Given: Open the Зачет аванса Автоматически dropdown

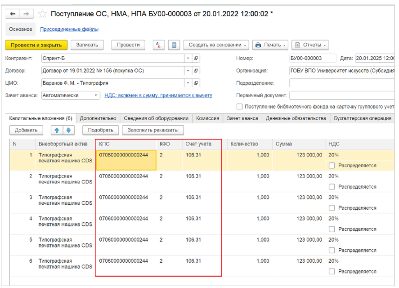Looking at the screenshot, I should coord(96,95).
